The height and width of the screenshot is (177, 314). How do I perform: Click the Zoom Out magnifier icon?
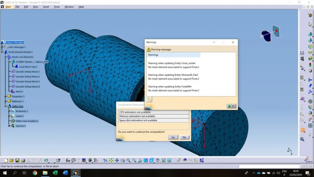(x=134, y=160)
